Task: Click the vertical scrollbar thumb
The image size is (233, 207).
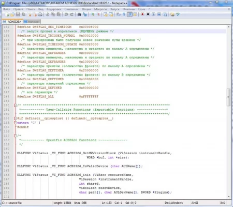Action: pos(228,97)
